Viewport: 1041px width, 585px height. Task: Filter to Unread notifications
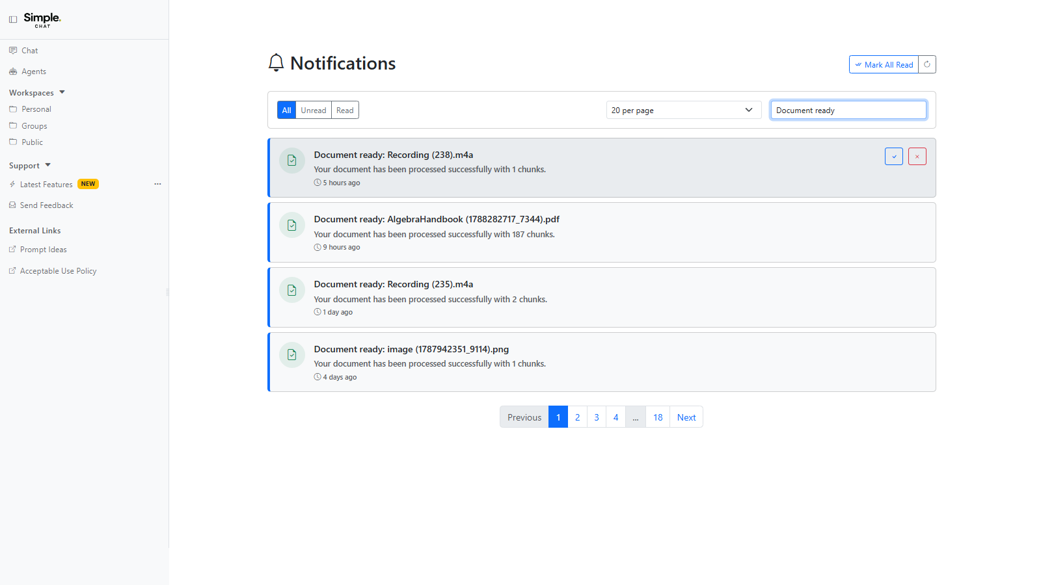314,110
